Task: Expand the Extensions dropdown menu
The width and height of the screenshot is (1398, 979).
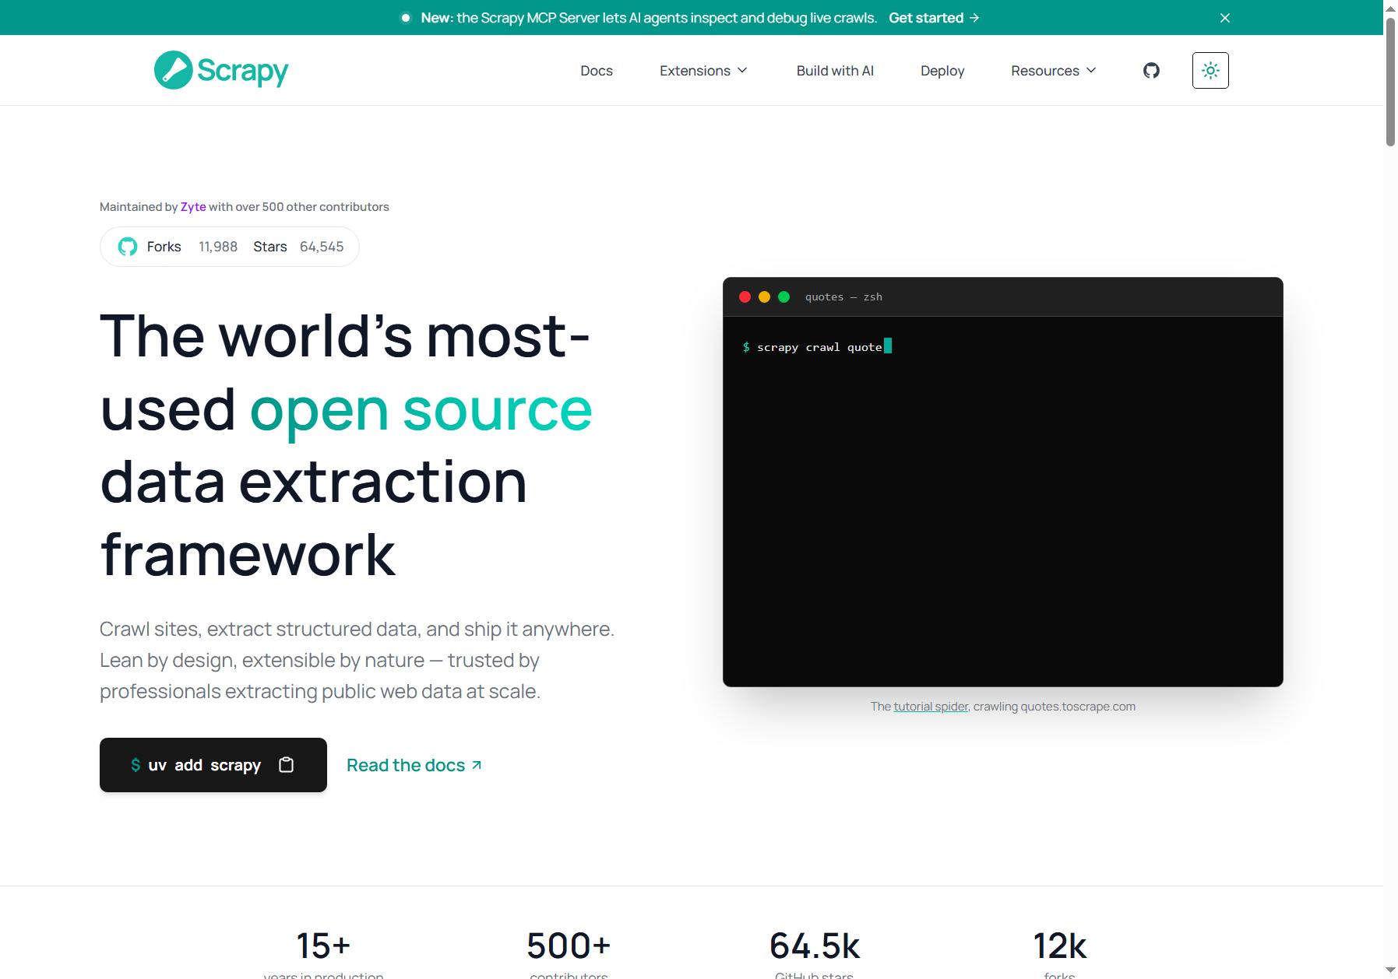Action: [703, 71]
